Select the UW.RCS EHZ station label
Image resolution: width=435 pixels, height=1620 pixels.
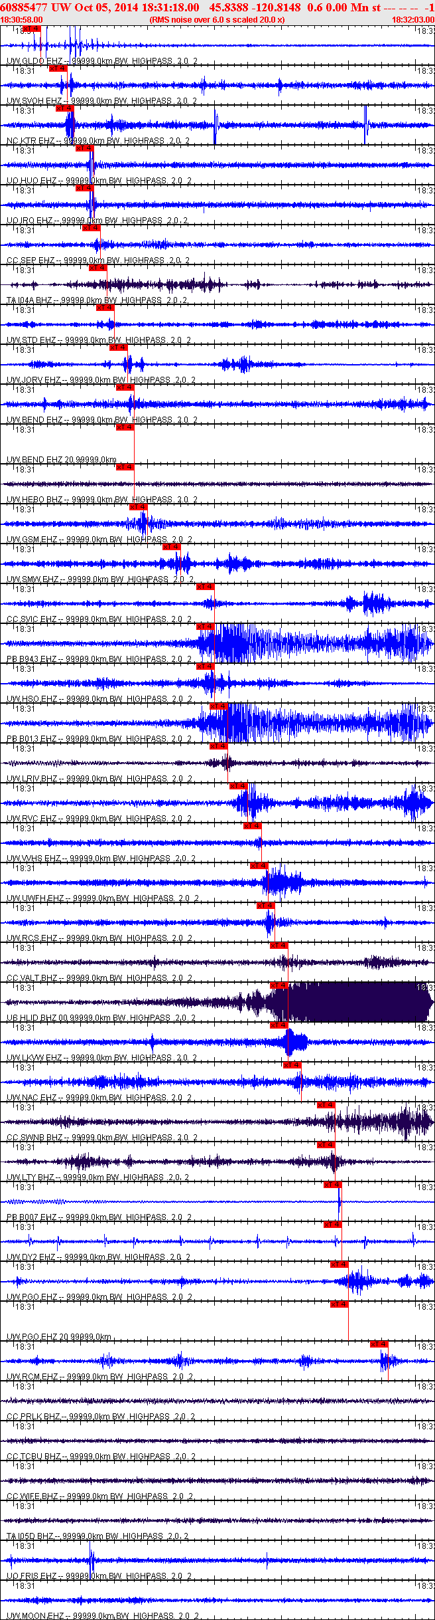click(32, 938)
